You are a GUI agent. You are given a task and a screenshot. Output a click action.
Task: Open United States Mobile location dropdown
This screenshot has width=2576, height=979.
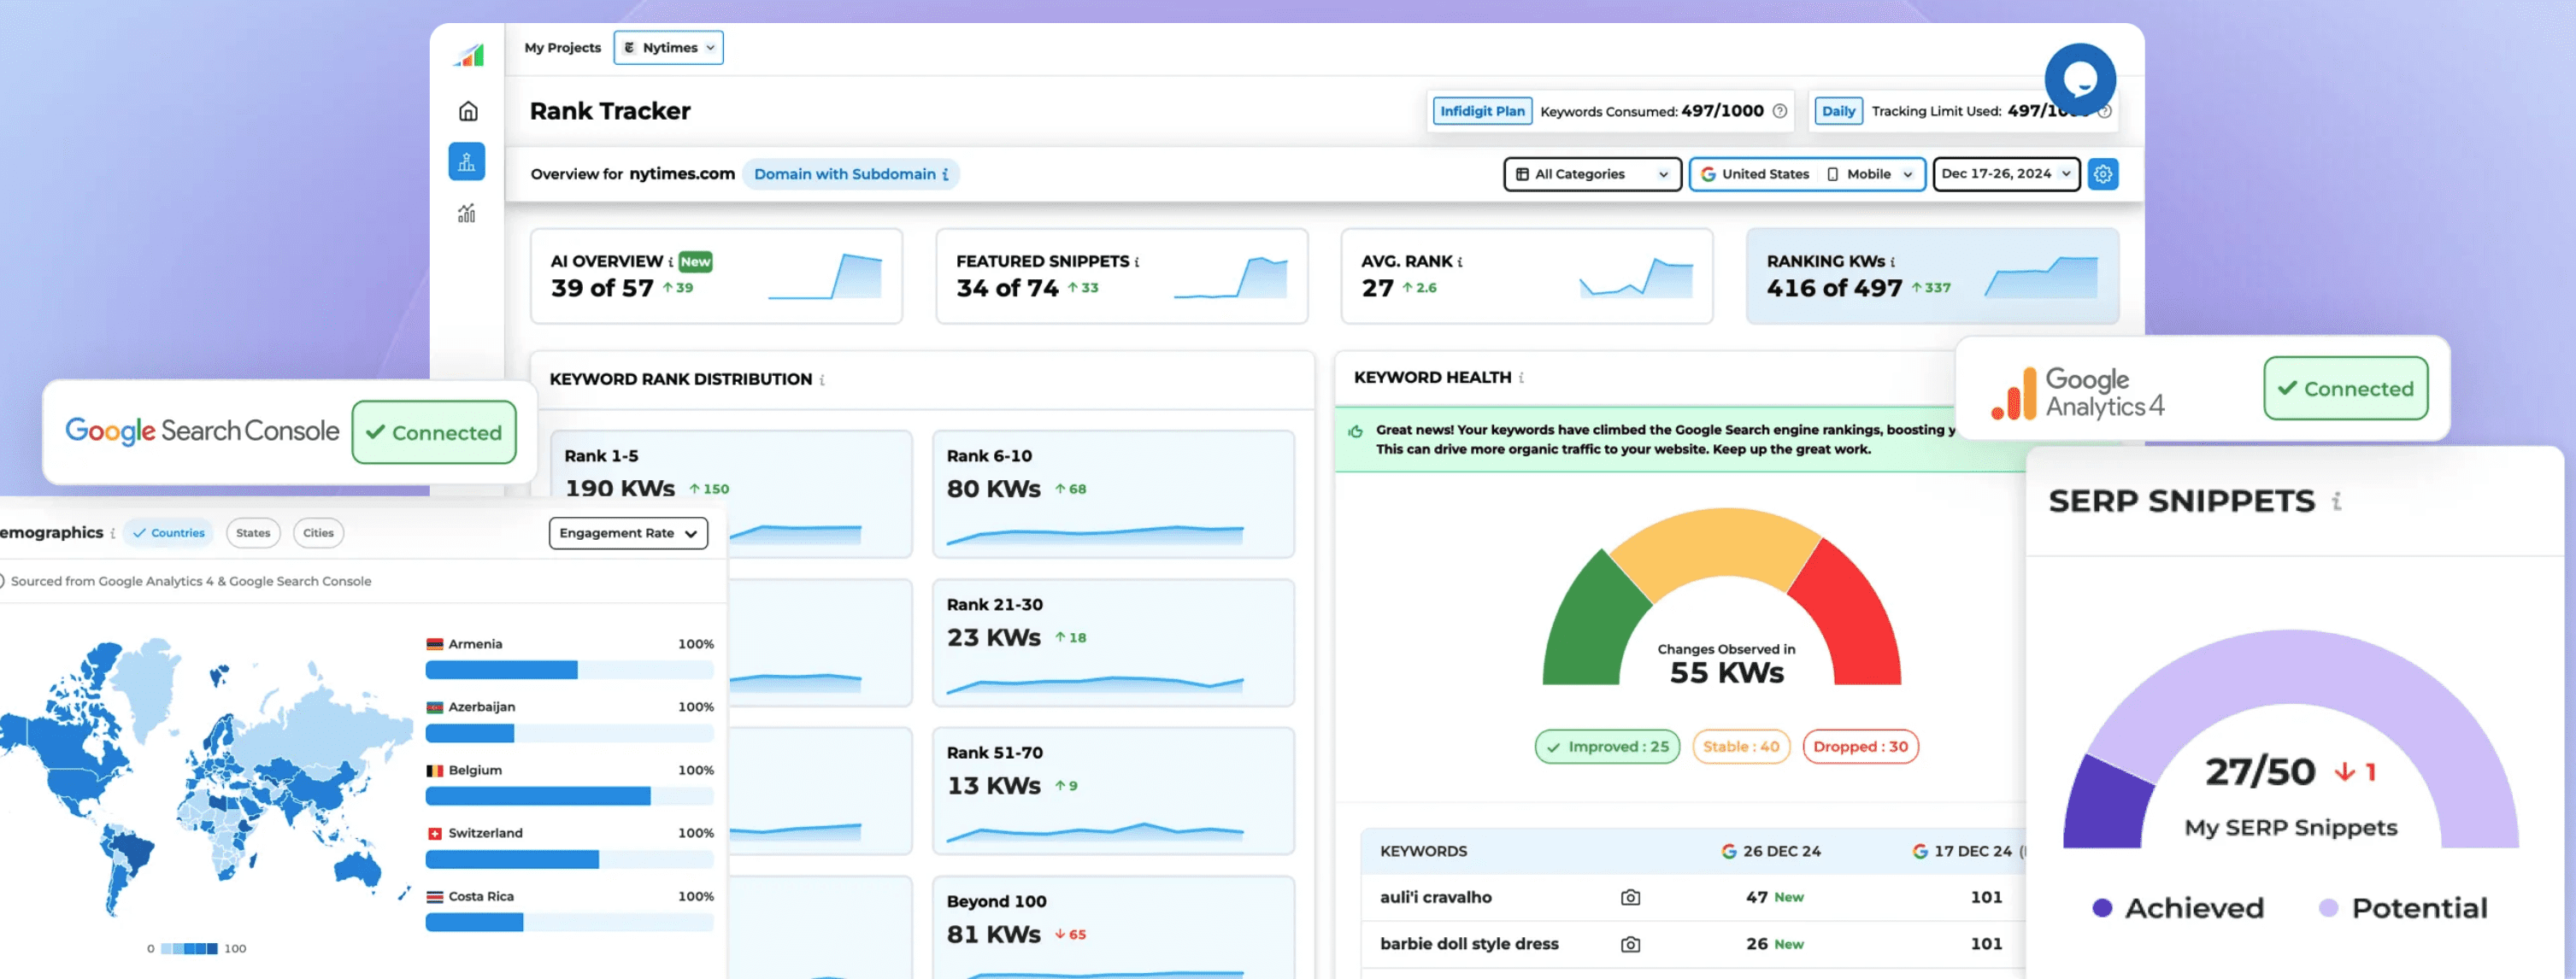pyautogui.click(x=1807, y=174)
